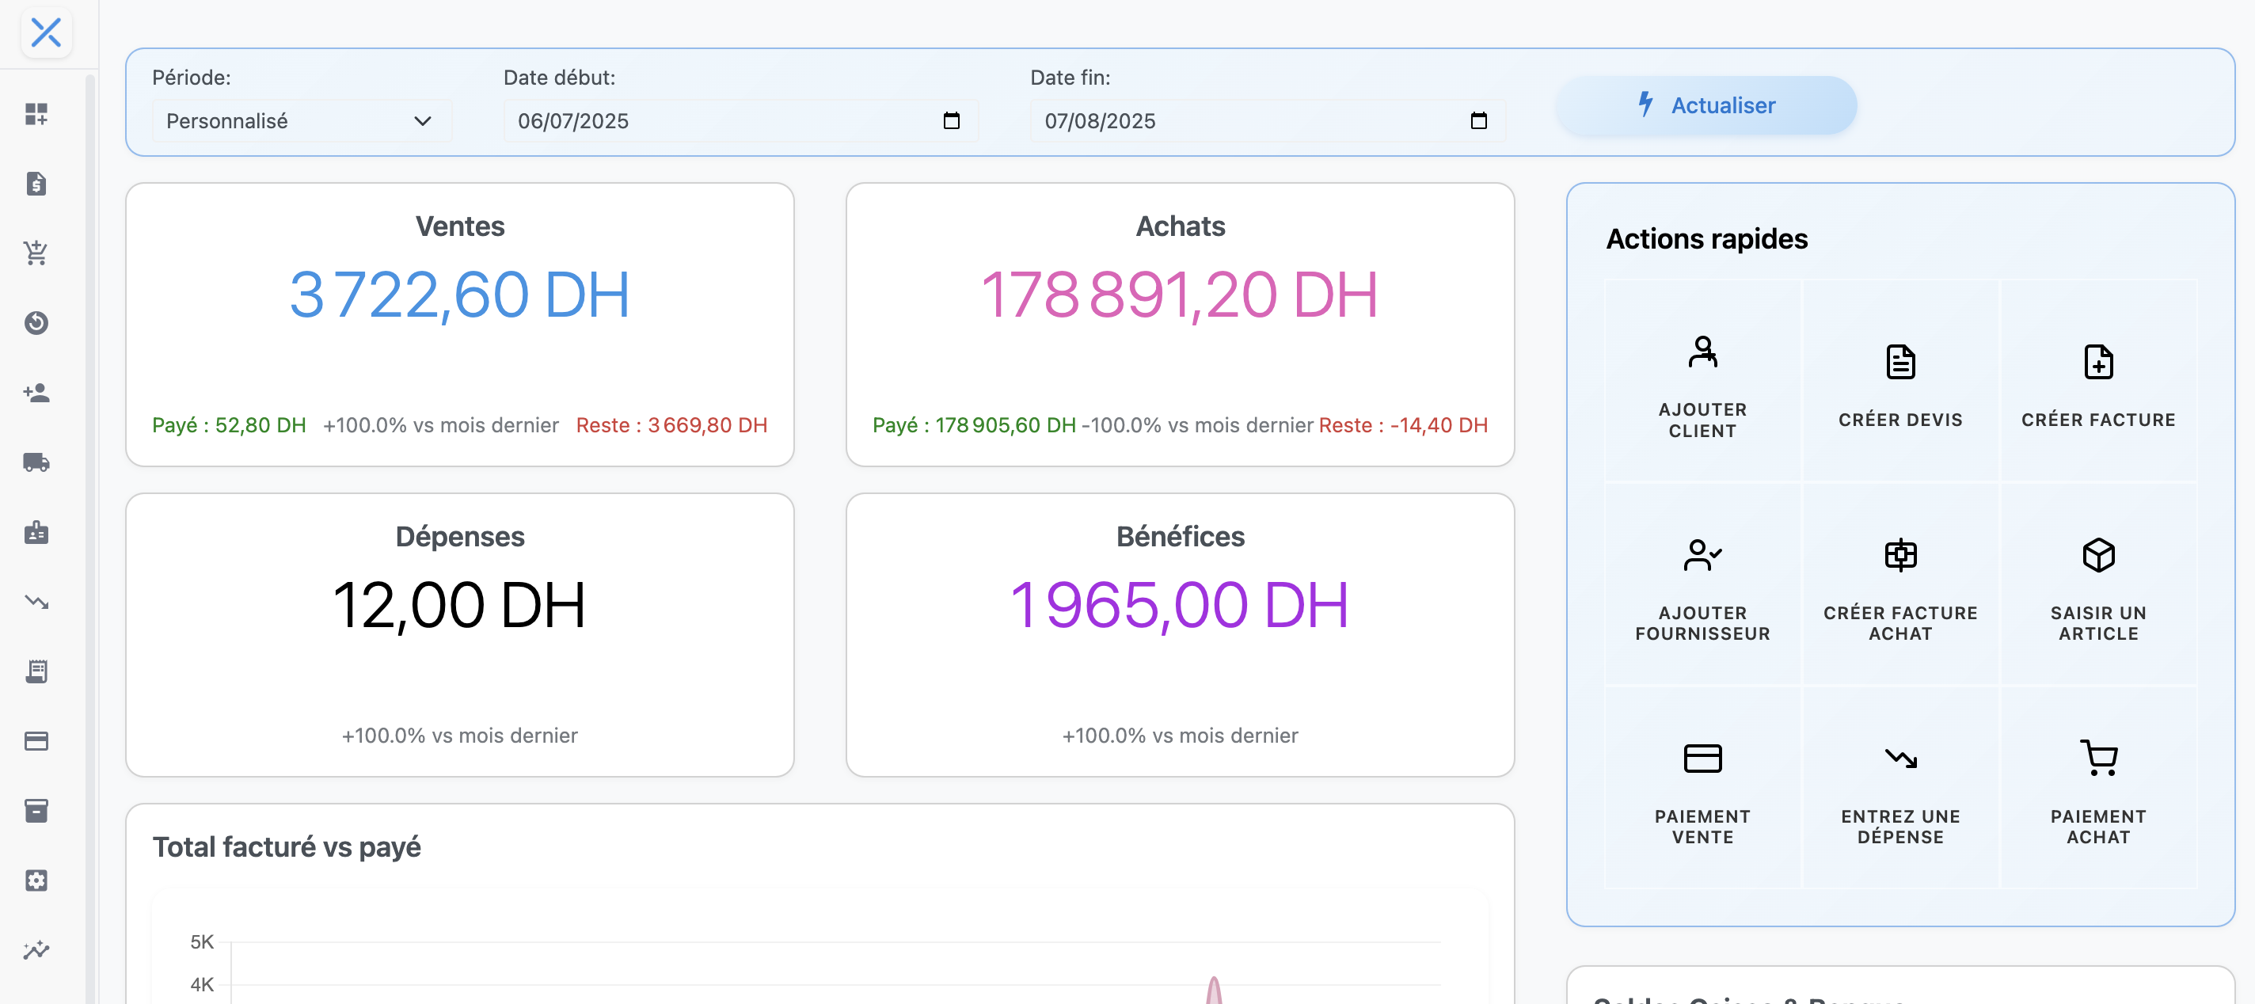2255x1004 pixels.
Task: Click the shopping cart add sidebar icon
Action: point(36,253)
